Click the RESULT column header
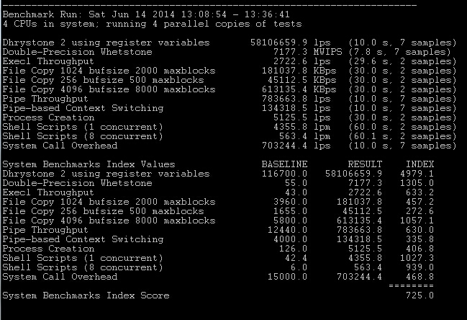The height and width of the screenshot is (320, 467). [365, 164]
